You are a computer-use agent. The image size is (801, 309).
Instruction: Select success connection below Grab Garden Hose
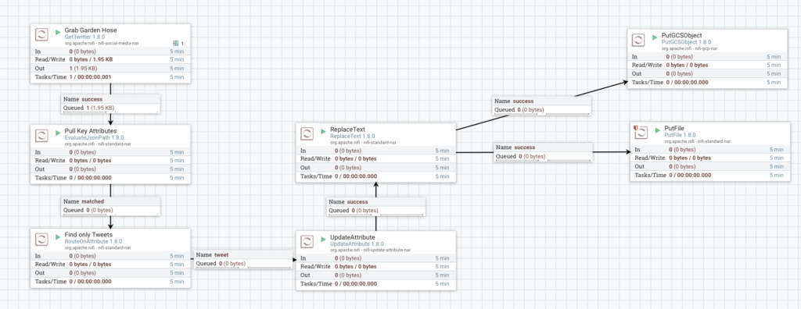[111, 104]
